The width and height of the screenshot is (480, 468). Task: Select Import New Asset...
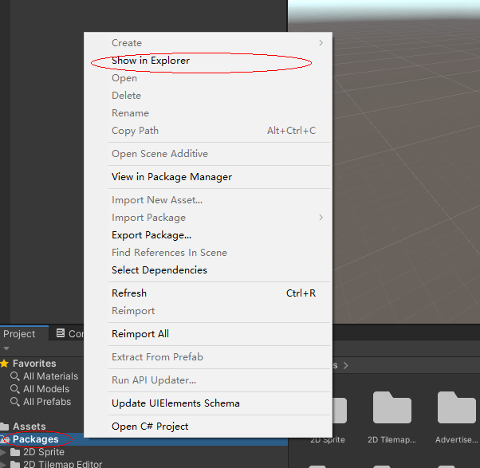tap(208, 200)
